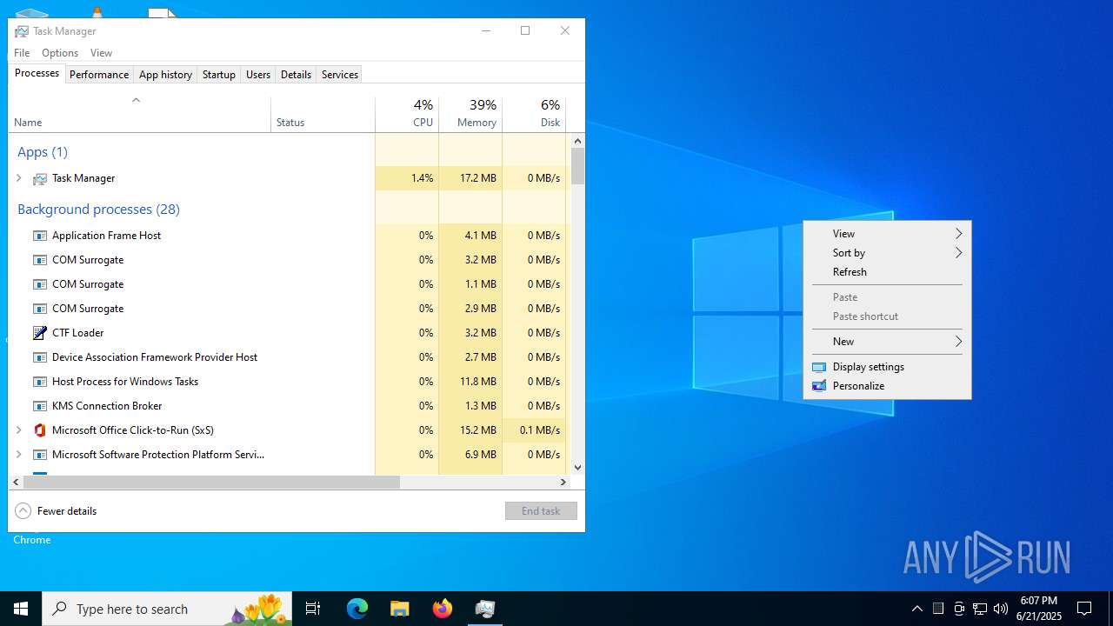1113x626 pixels.
Task: Open the File menu in Task Manager
Action: 22,53
